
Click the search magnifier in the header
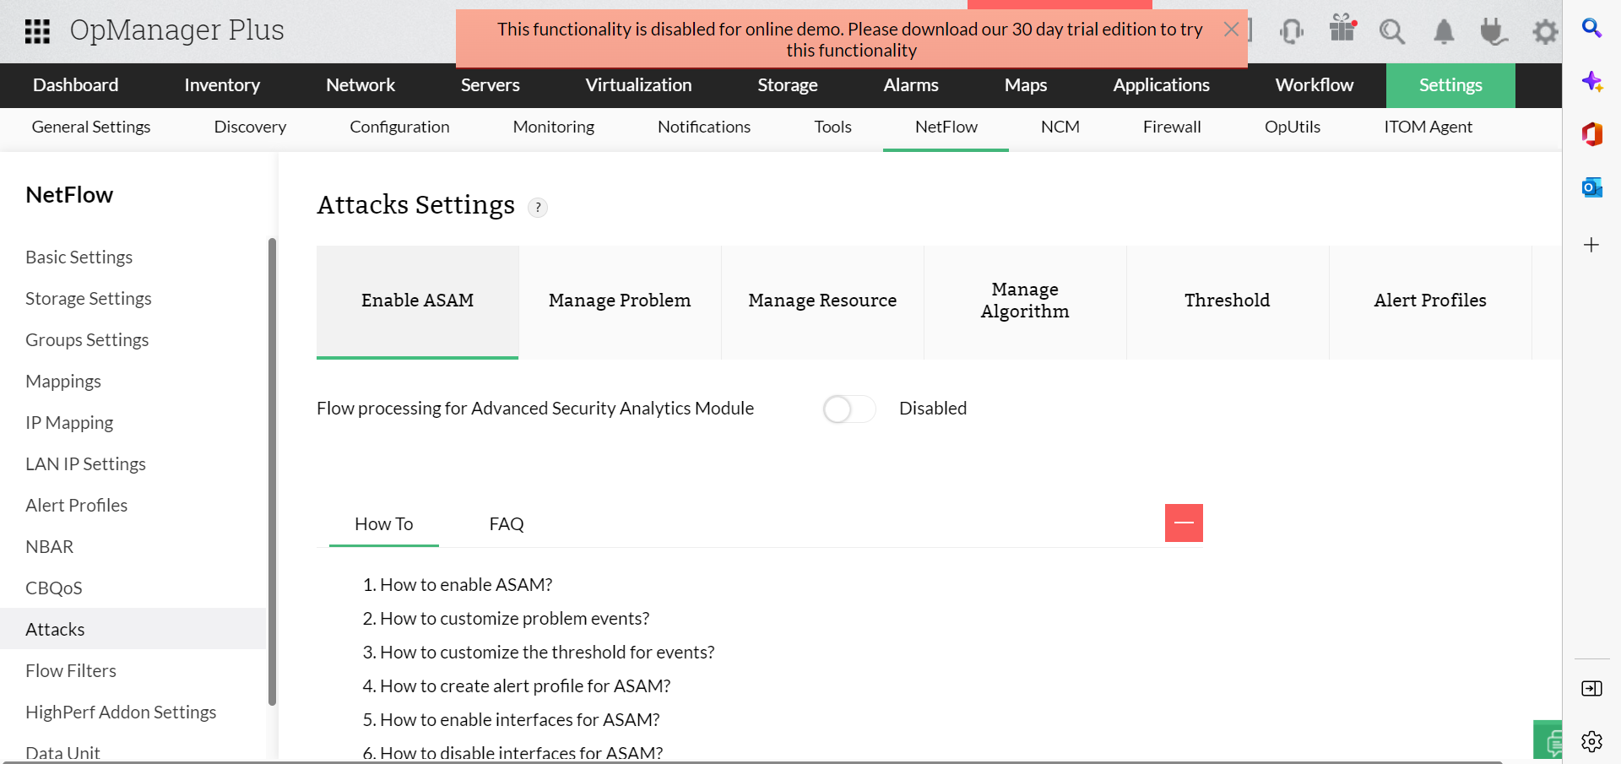coord(1392,32)
